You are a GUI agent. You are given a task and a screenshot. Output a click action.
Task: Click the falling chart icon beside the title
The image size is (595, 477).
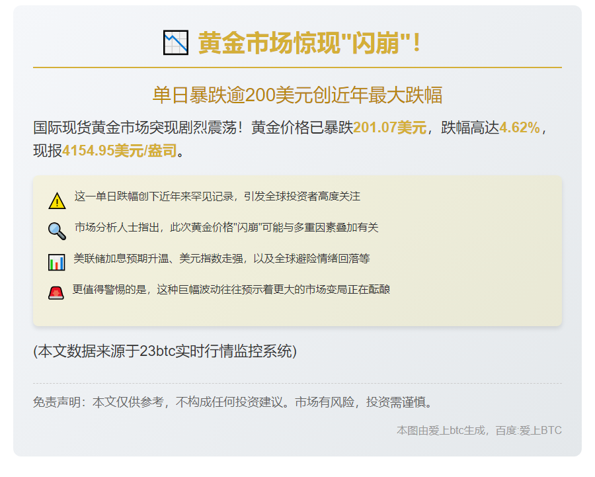176,43
